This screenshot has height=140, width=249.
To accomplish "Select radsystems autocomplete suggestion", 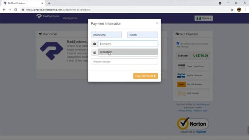I will click(128, 52).
